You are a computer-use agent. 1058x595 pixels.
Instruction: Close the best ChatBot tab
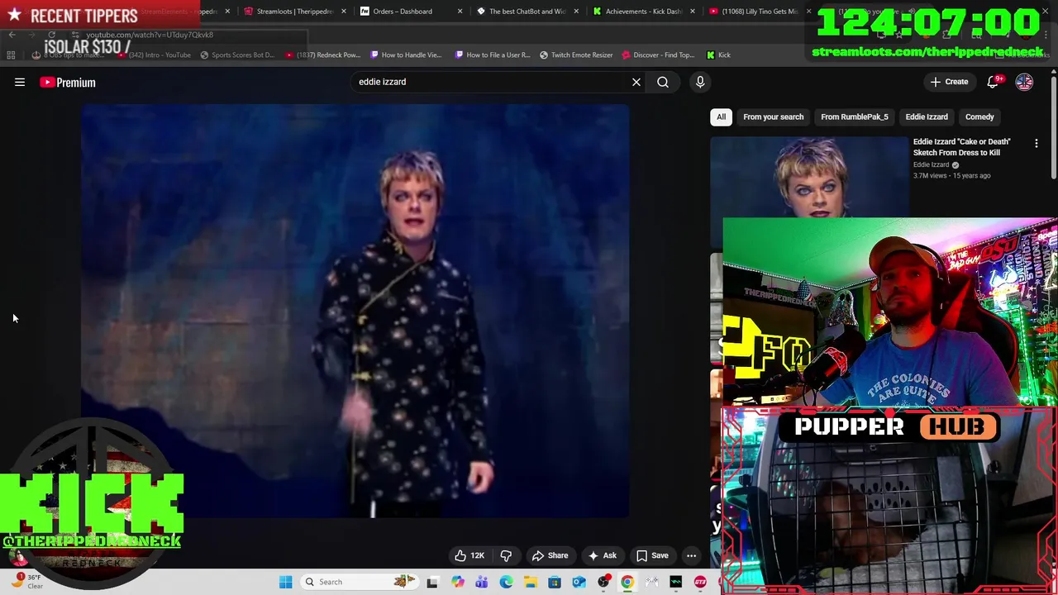pyautogui.click(x=576, y=12)
